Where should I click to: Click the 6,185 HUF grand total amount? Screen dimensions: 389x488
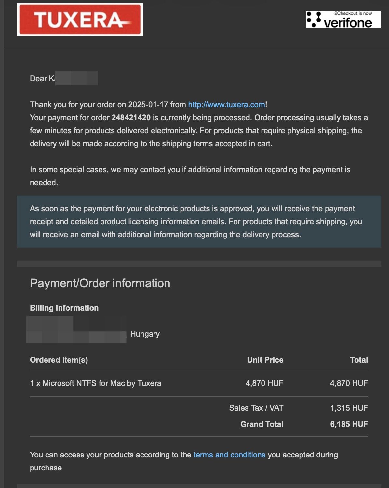pyautogui.click(x=349, y=424)
